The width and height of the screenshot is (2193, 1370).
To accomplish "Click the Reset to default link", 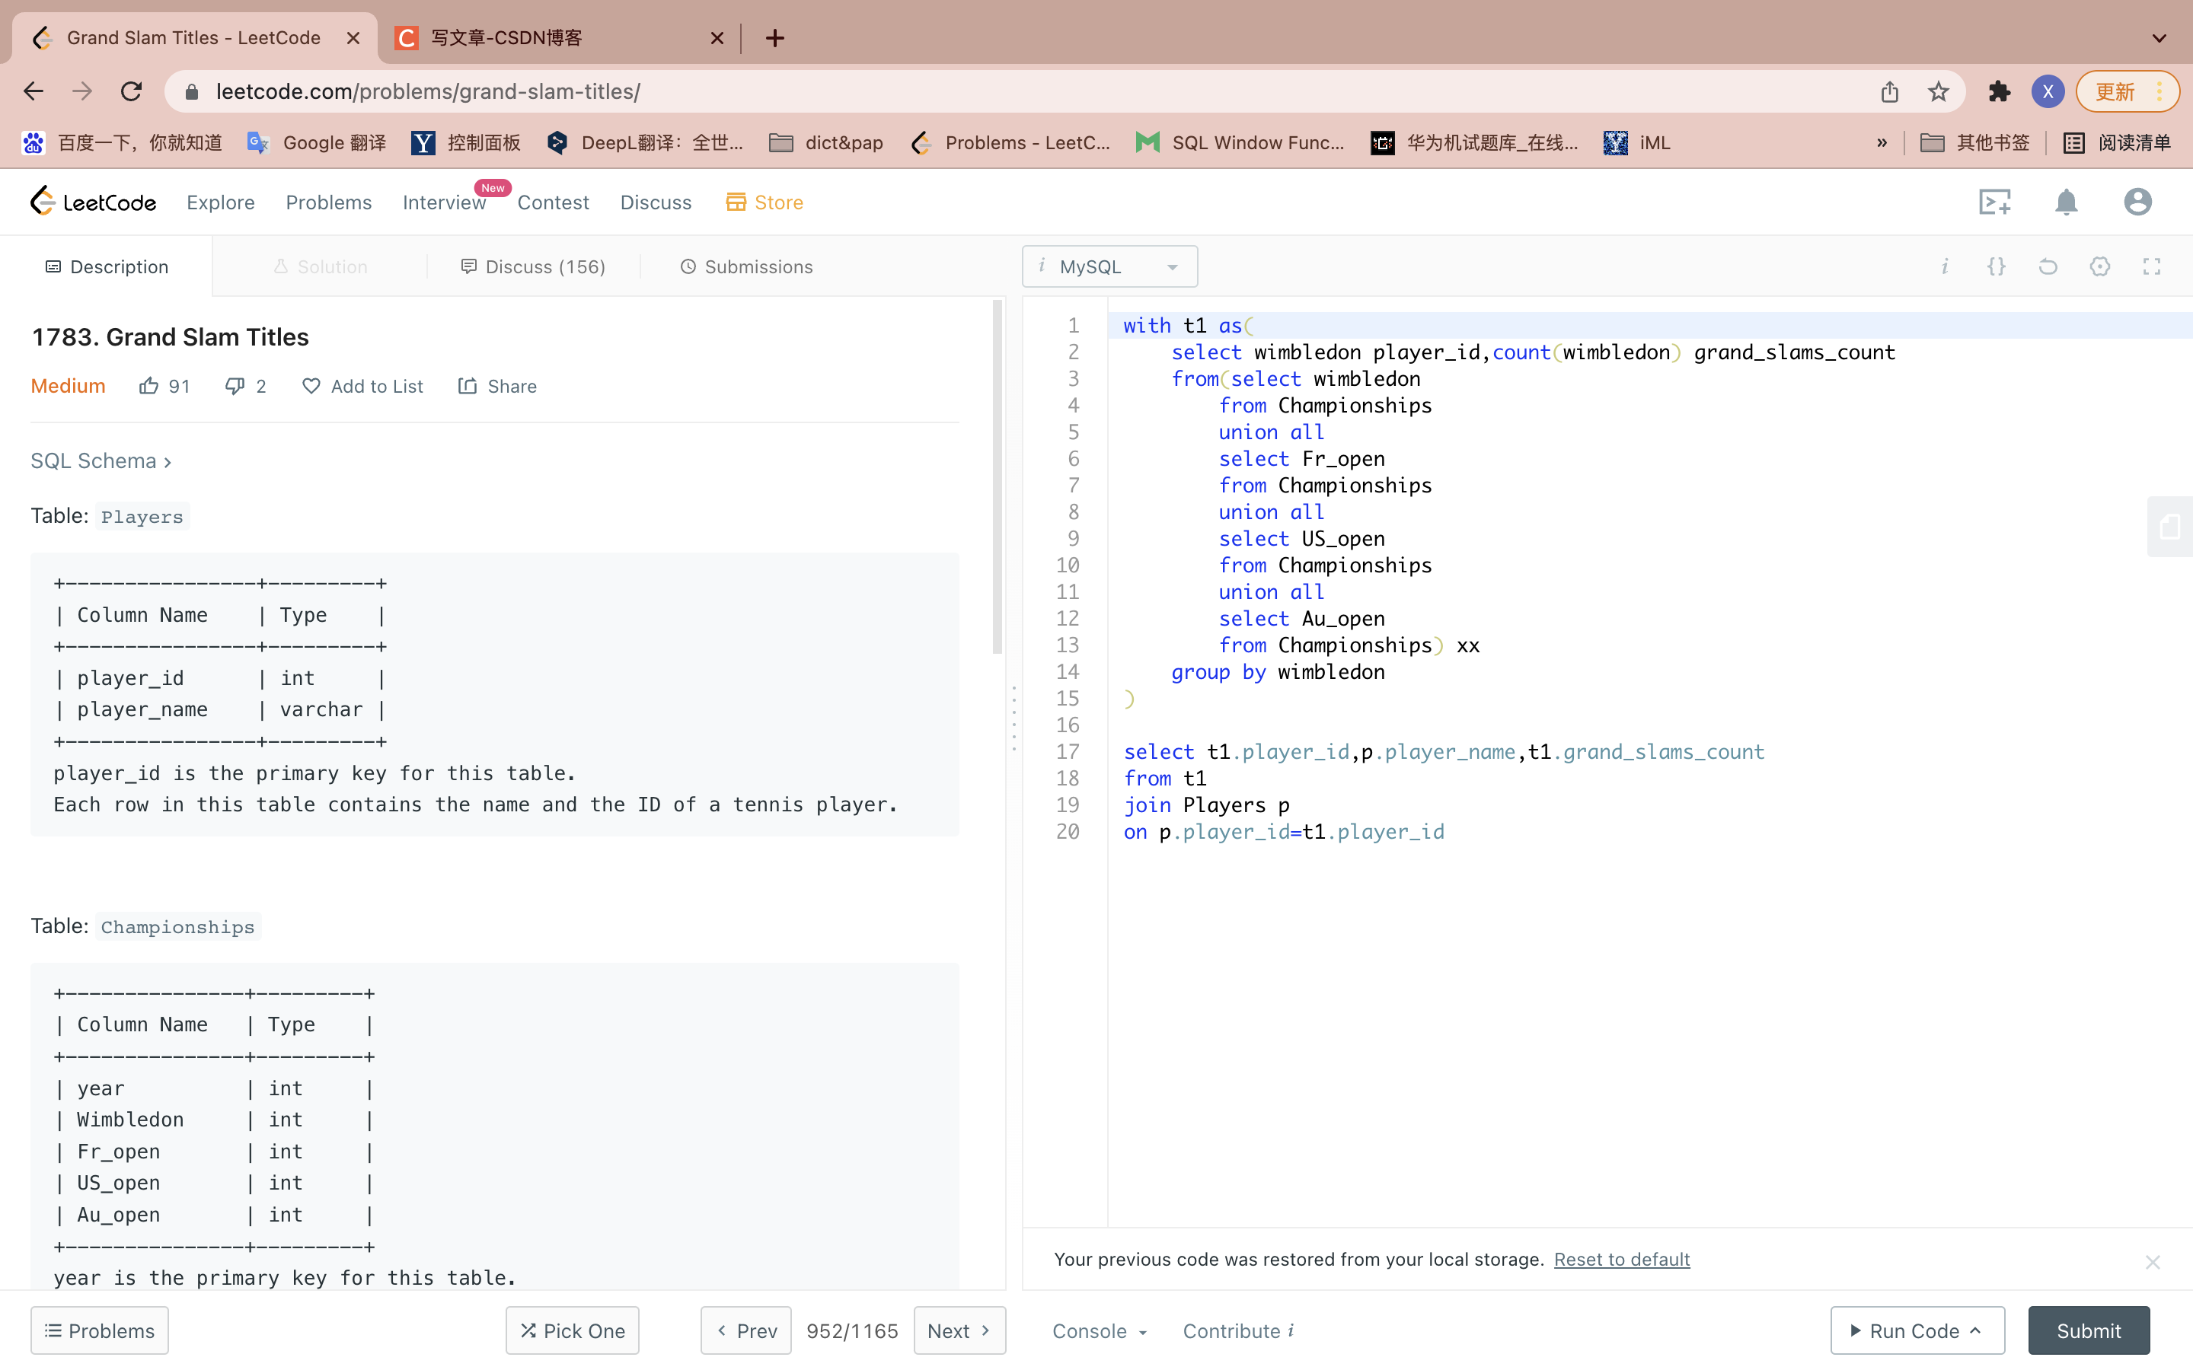I will coord(1621,1260).
